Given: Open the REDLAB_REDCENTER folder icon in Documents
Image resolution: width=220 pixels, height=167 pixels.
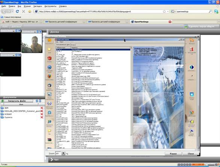Looking at the screenshot, I should tap(2, 111).
